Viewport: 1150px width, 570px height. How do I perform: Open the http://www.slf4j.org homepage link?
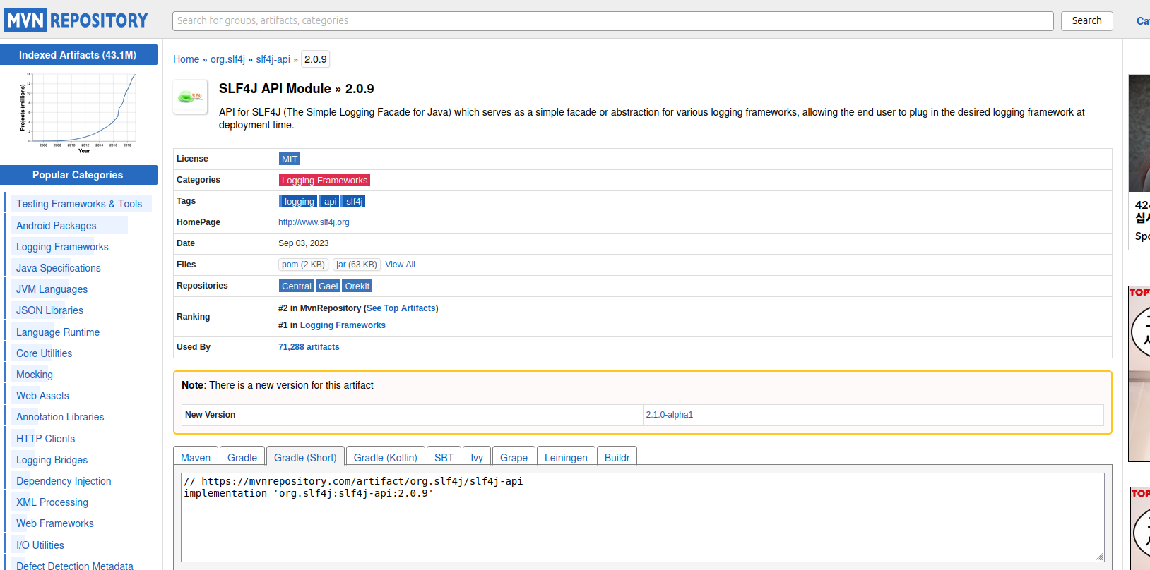point(314,222)
